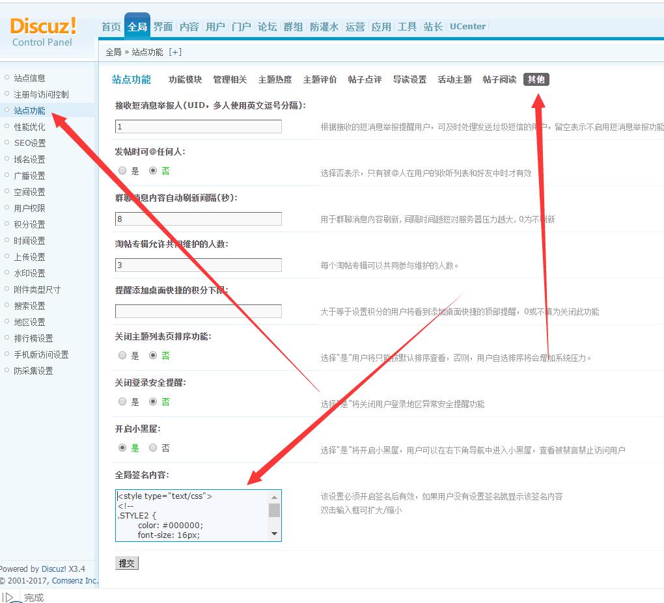Open the Comsenz Inc. footer link
The height and width of the screenshot is (603, 664).
click(75, 580)
